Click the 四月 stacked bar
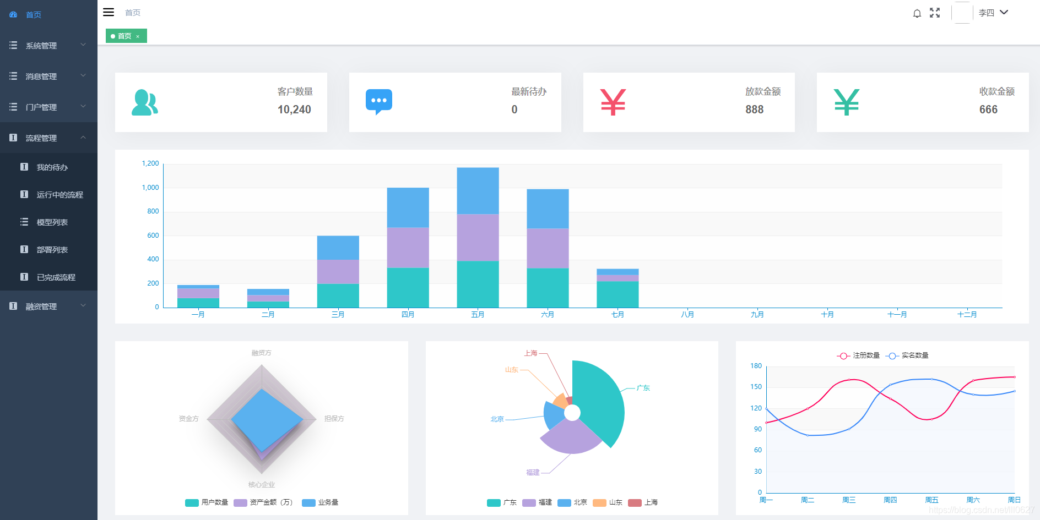The image size is (1040, 520). pos(408,248)
